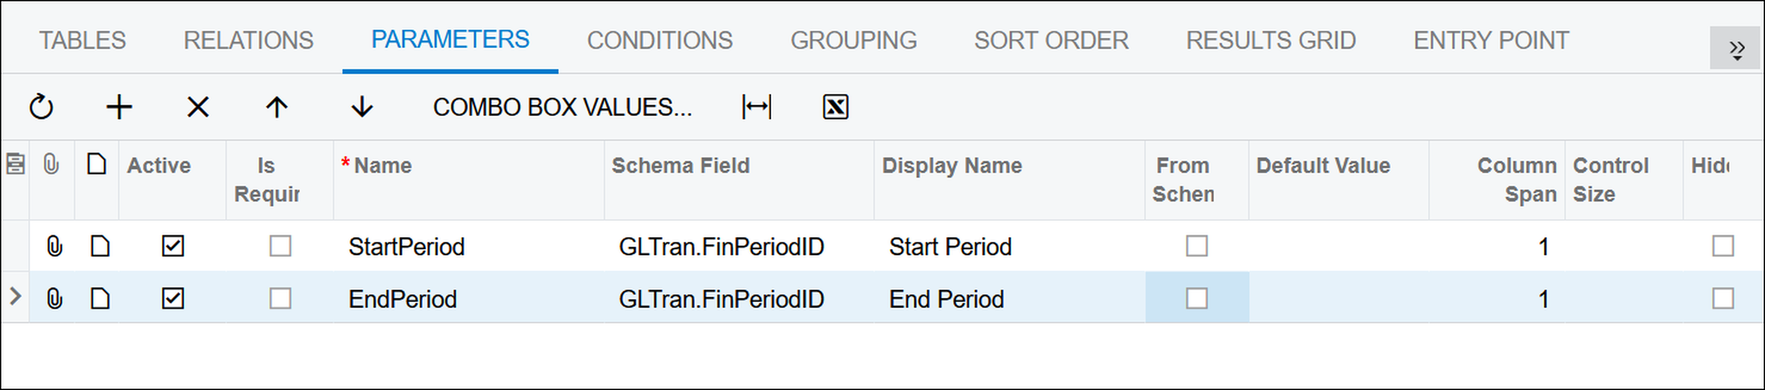Move the parameter row up with the arrow

coord(277,107)
